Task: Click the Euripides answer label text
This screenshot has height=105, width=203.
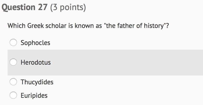Action: 34,96
